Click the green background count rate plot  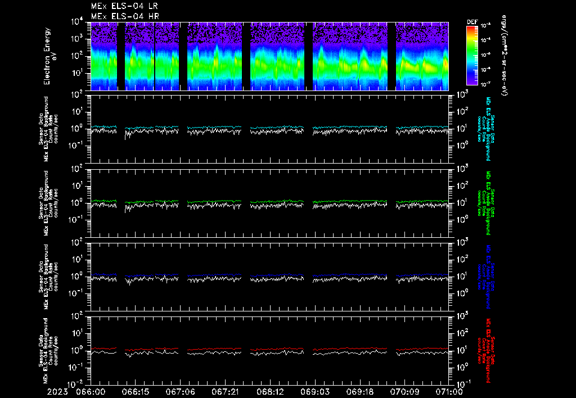[269, 203]
